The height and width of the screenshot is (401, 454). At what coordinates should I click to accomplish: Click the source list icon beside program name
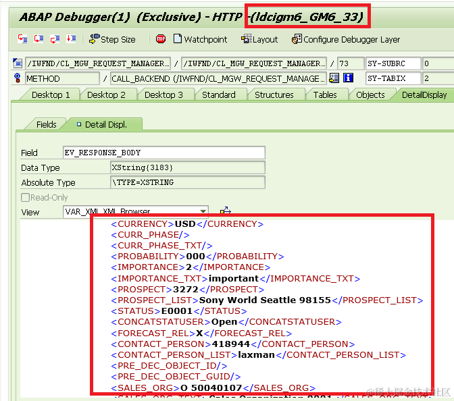pyautogui.click(x=18, y=63)
